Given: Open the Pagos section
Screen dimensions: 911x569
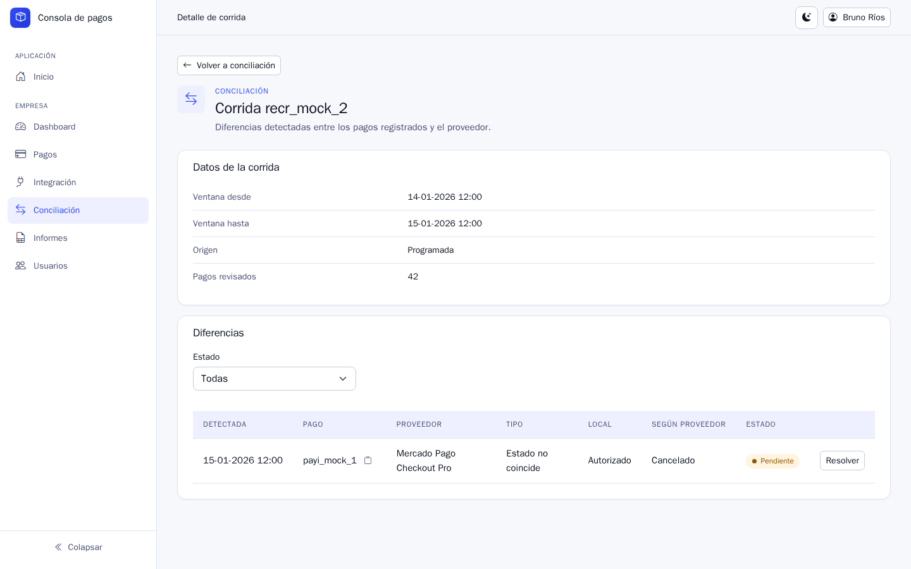Looking at the screenshot, I should (x=78, y=155).
